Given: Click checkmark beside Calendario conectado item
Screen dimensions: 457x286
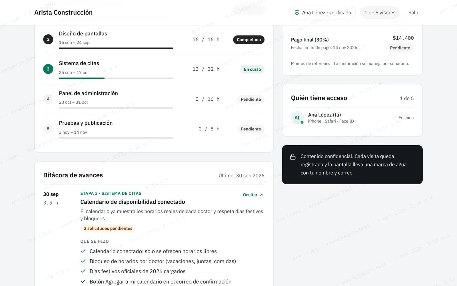Looking at the screenshot, I should tap(83, 251).
